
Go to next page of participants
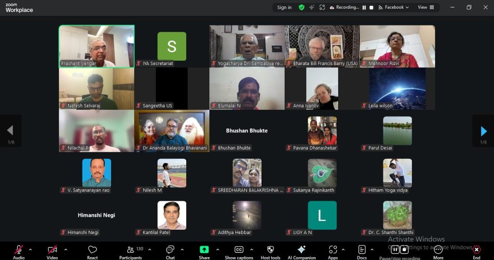click(x=483, y=131)
